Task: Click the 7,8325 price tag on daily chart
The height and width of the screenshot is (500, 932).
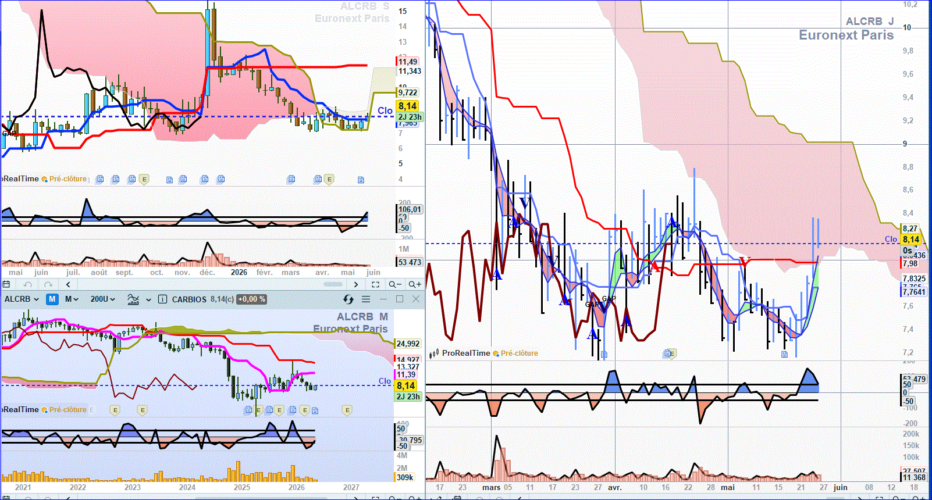Action: click(914, 278)
